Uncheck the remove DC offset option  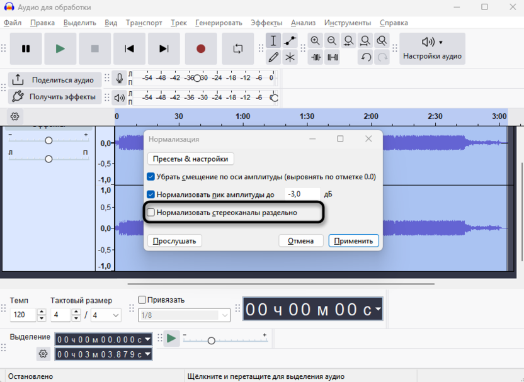pyautogui.click(x=151, y=177)
